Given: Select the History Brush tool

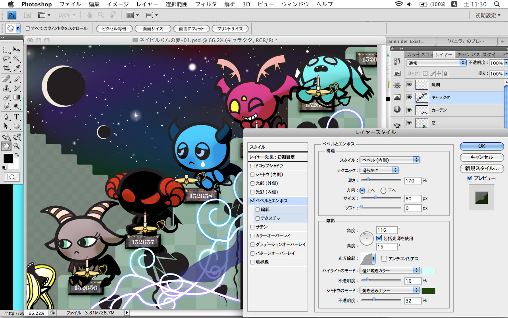Looking at the screenshot, I should [x=17, y=88].
